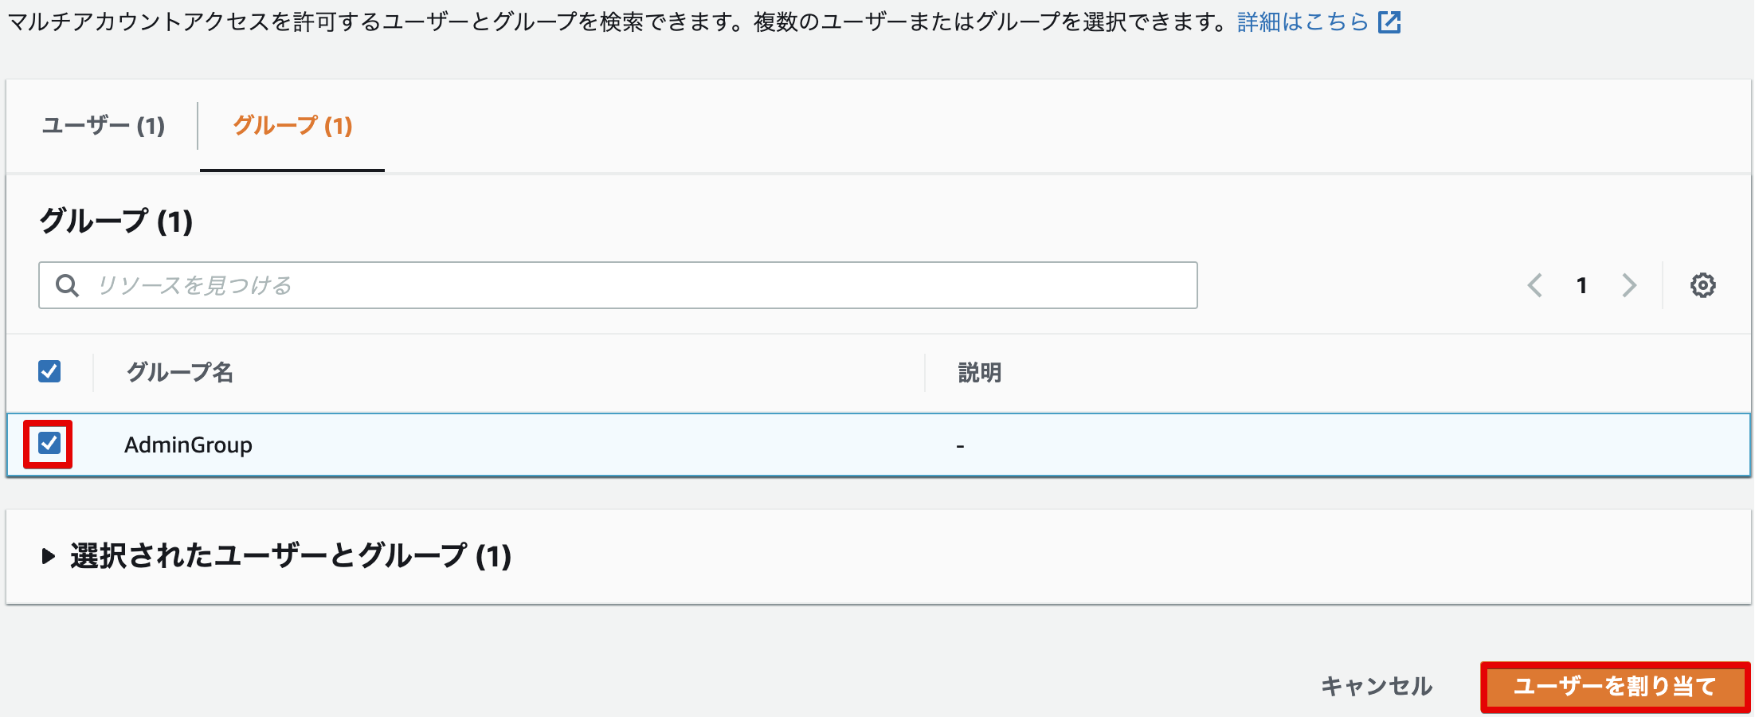Viewport: 1755px width, 717px height.
Task: Click the previous page chevron
Action: [1534, 284]
